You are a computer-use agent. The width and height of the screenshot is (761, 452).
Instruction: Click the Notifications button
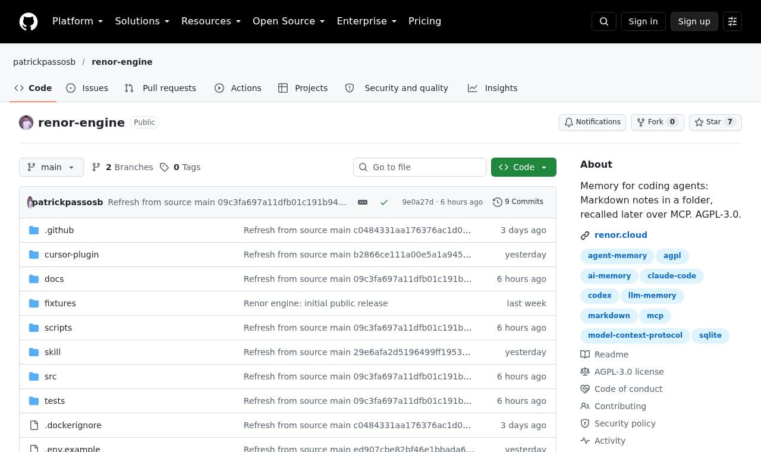click(592, 122)
